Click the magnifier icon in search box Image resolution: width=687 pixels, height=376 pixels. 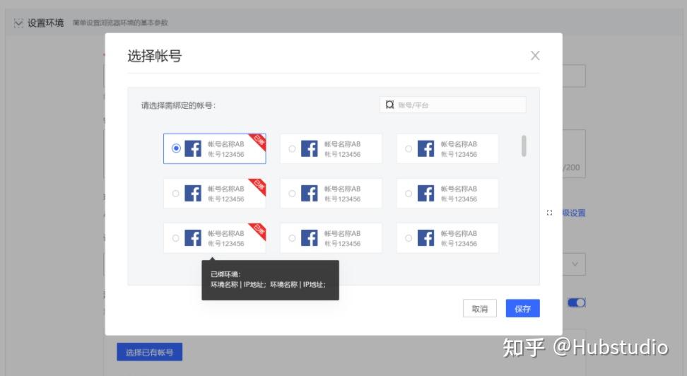[389, 105]
